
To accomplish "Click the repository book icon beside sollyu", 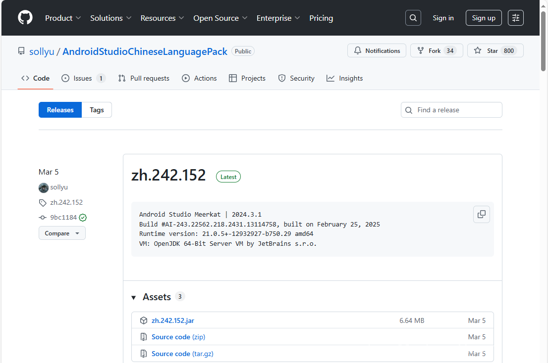I will 21,51.
